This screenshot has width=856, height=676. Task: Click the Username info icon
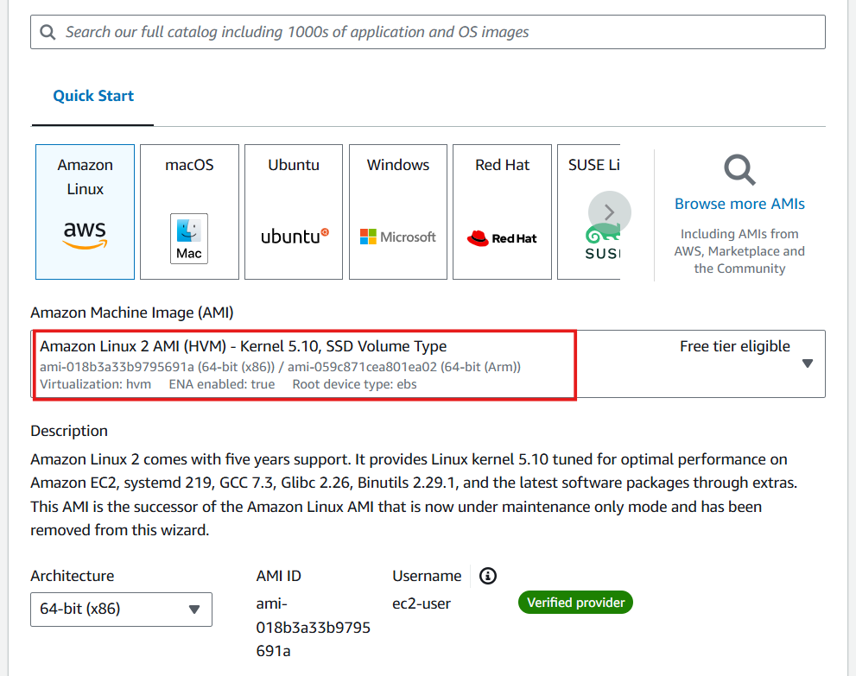[x=488, y=576]
